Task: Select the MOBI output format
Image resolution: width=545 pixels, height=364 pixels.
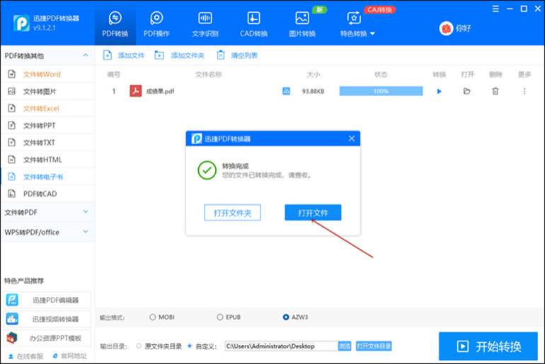Action: (152, 317)
